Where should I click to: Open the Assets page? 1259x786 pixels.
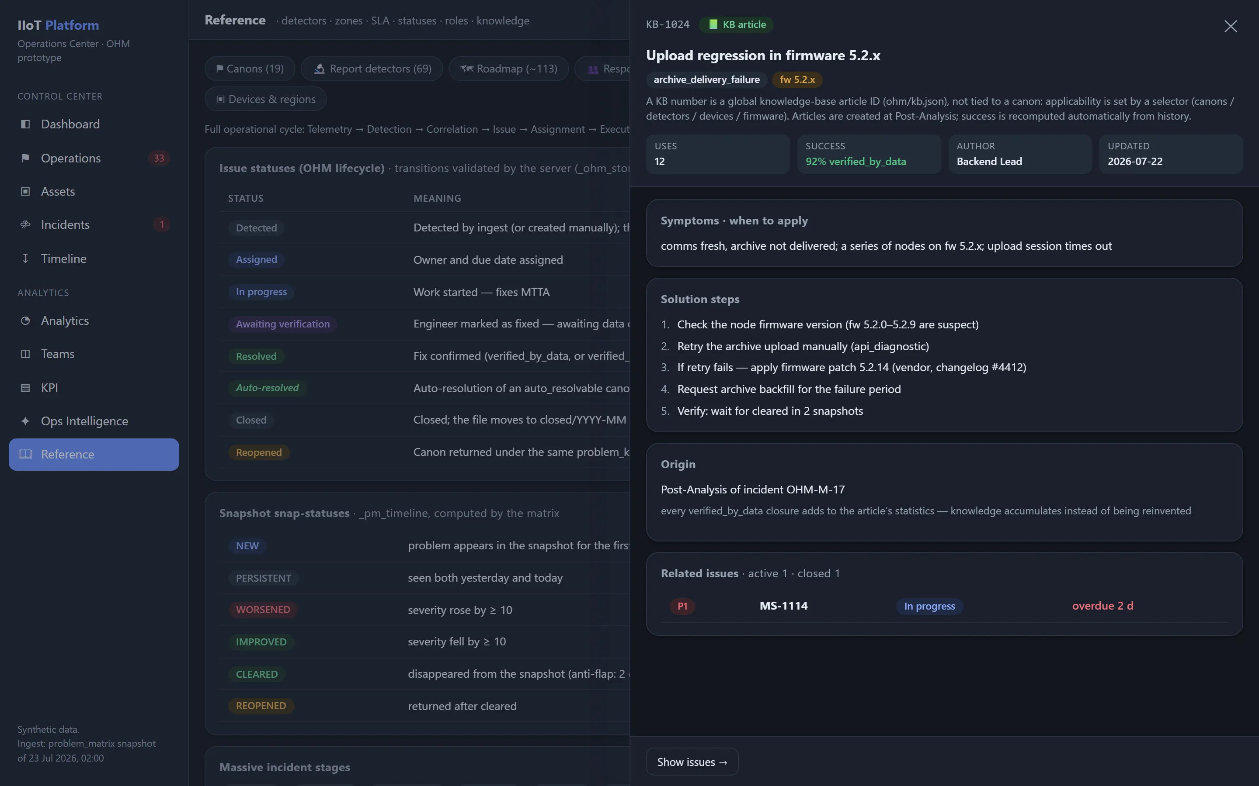94,191
